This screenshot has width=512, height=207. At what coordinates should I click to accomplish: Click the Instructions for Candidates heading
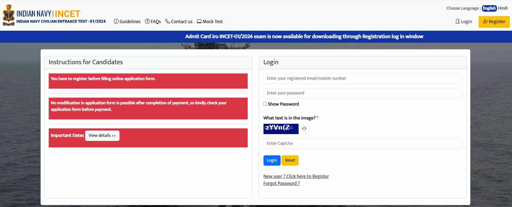point(86,62)
